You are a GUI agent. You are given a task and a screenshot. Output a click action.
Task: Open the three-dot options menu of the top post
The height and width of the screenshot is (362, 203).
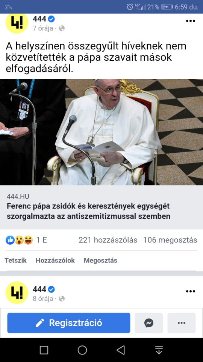coord(191,21)
